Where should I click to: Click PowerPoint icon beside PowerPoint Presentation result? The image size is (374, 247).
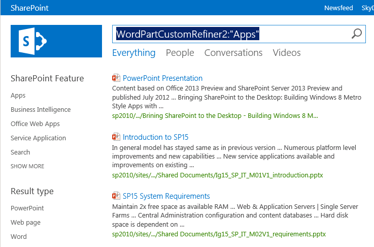tap(116, 78)
